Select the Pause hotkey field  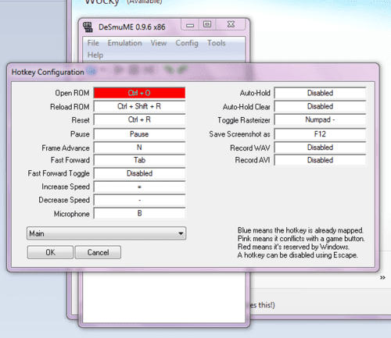(139, 134)
